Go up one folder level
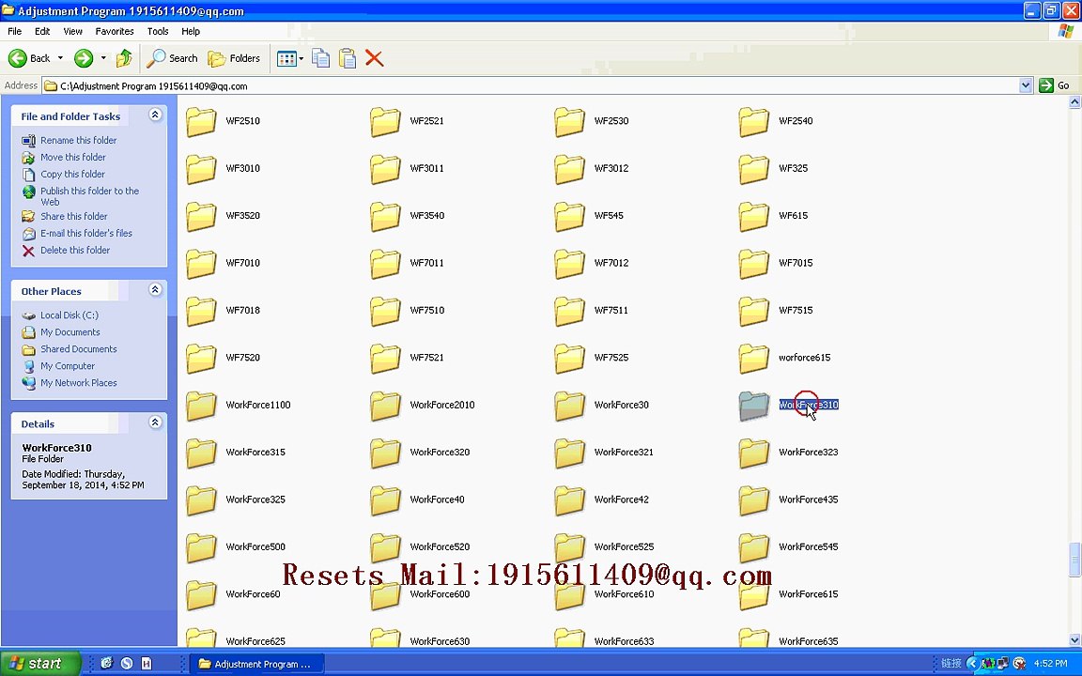 tap(124, 58)
